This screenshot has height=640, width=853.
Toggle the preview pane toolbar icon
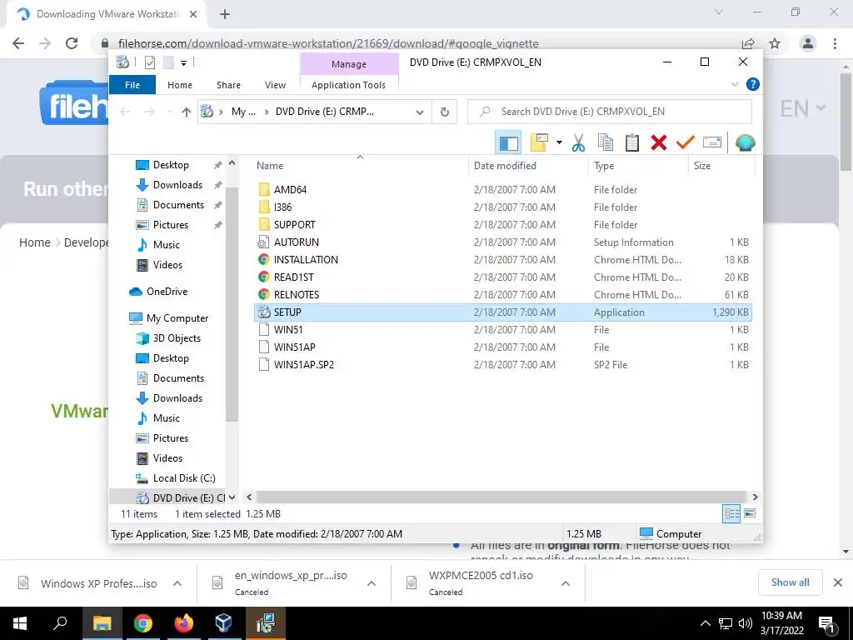(x=508, y=143)
